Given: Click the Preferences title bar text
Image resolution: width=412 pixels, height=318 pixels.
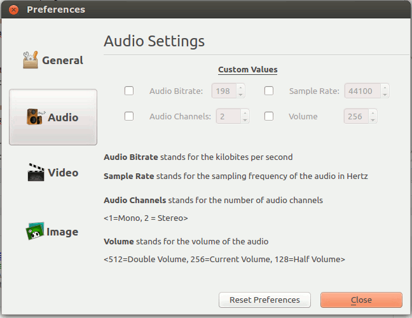Looking at the screenshot, I should pos(56,10).
